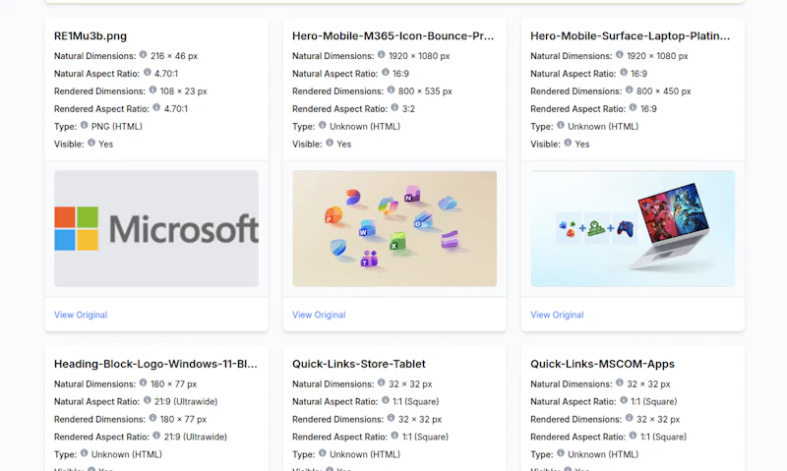Click Type info icon in Quick-Links-MSCOM-Apps card
The height and width of the screenshot is (471, 787).
pos(560,453)
